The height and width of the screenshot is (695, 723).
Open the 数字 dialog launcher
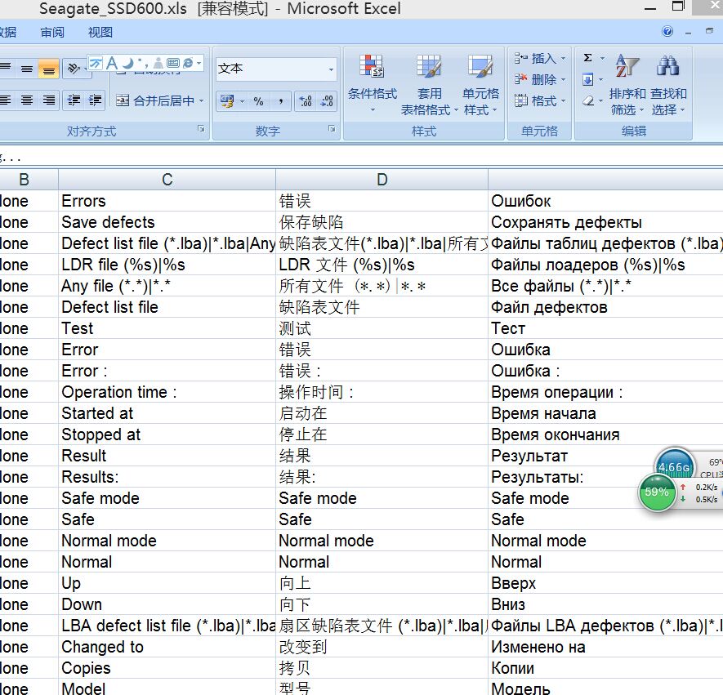pyautogui.click(x=332, y=129)
